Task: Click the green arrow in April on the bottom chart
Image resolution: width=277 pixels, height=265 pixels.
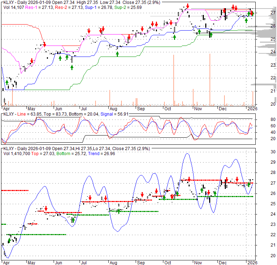Action: coord(9,240)
